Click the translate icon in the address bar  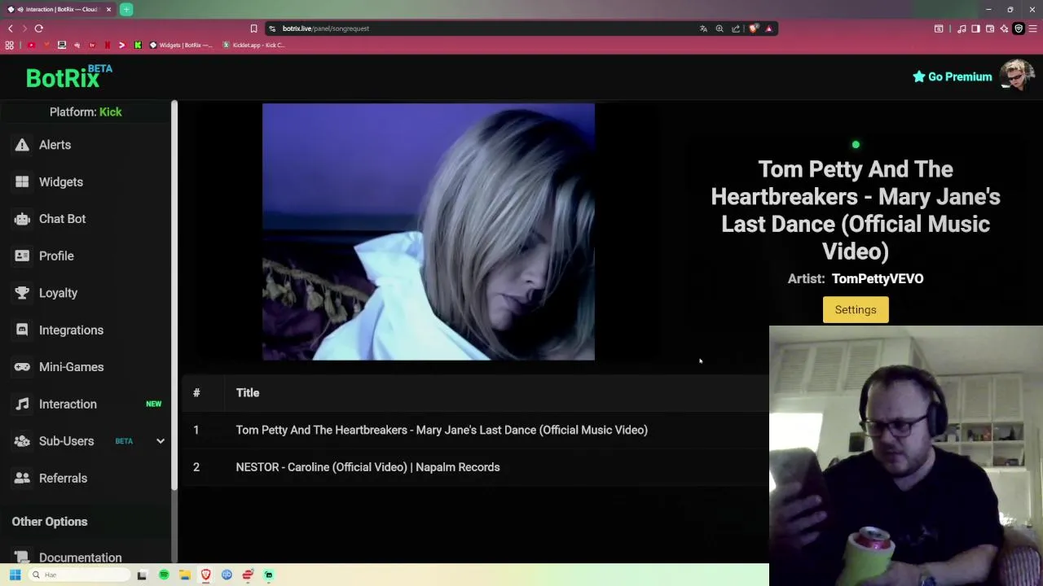click(x=703, y=28)
